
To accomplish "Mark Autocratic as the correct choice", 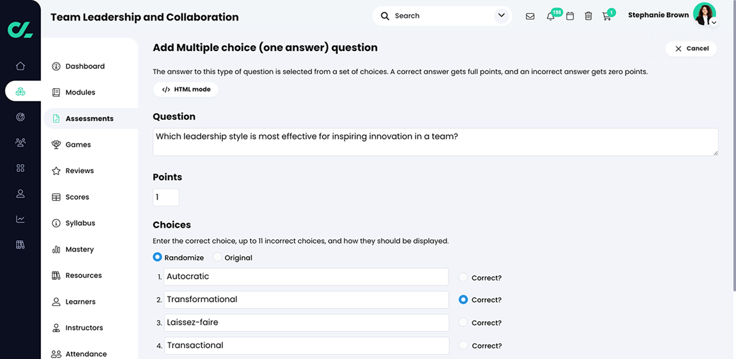I will pyautogui.click(x=463, y=277).
